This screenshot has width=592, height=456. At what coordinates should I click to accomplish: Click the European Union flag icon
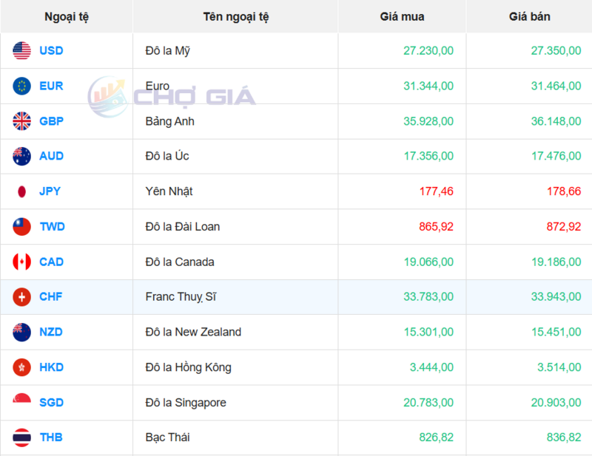(x=21, y=86)
